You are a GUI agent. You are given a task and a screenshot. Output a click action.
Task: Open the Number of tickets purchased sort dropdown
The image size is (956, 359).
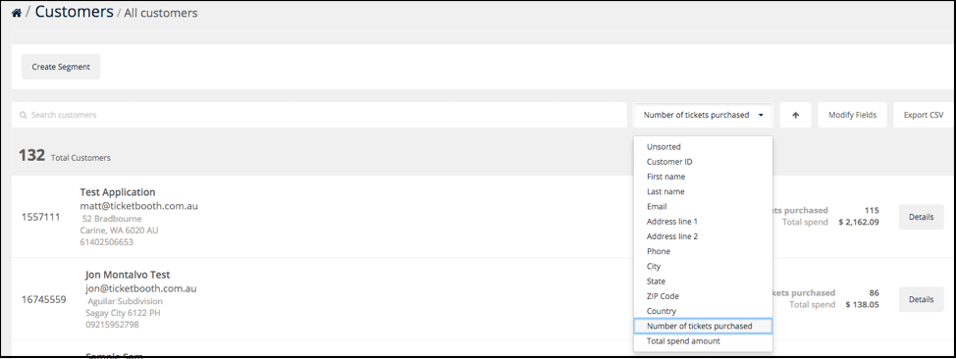coord(703,115)
